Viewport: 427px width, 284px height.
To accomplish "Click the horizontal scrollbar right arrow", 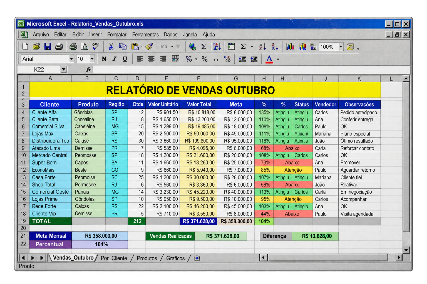I will click(399, 258).
